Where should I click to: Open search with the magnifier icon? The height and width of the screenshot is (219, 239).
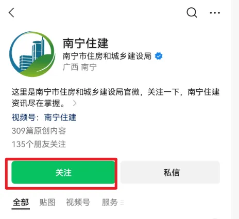click(x=192, y=12)
